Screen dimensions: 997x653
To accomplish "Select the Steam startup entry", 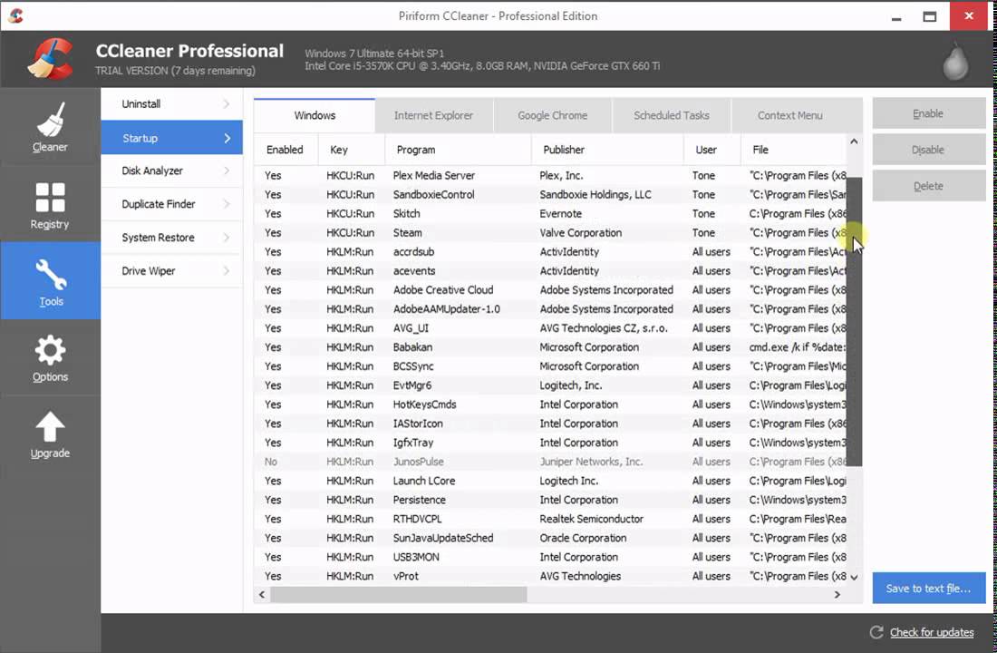I will [x=551, y=232].
